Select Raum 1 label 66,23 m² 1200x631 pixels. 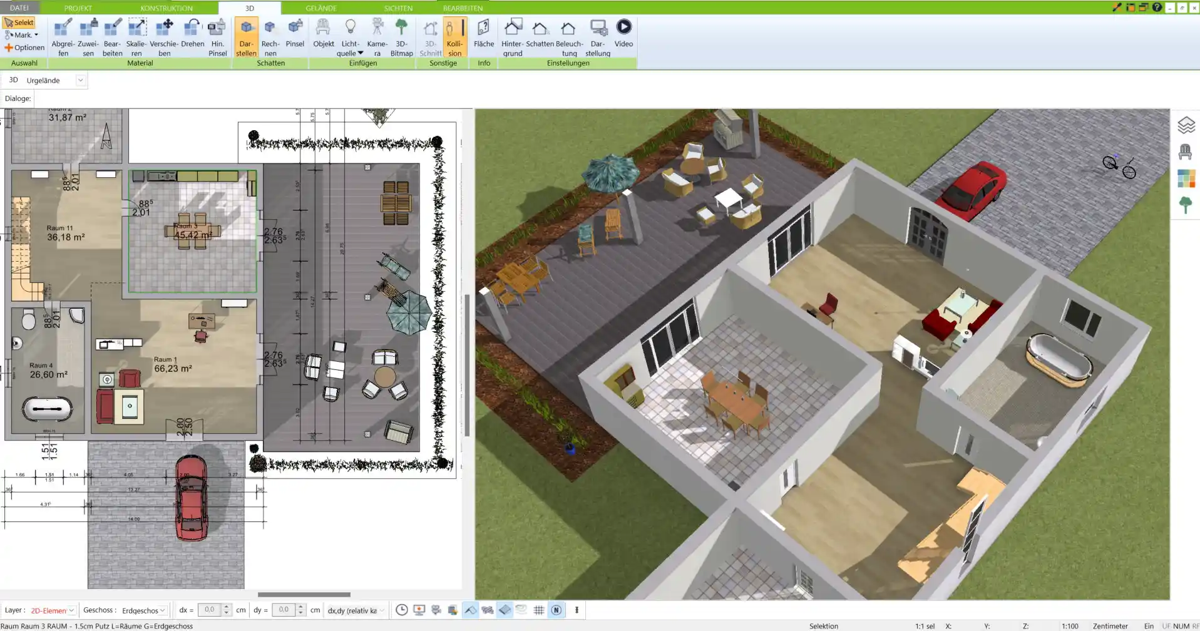(x=173, y=369)
